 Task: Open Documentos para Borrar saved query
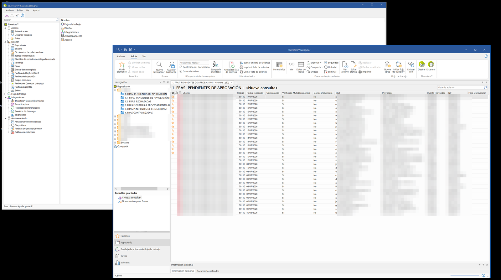[x=135, y=201]
